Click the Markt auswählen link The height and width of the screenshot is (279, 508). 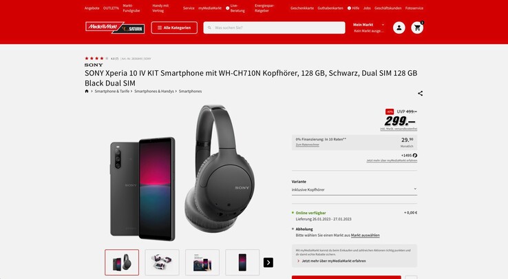click(x=365, y=235)
